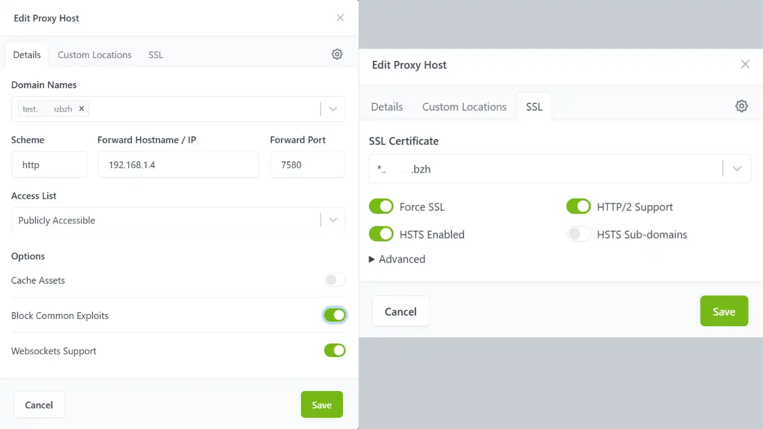Open gear settings in the left Details dialog
Screen dimensions: 763x429
click(x=337, y=54)
